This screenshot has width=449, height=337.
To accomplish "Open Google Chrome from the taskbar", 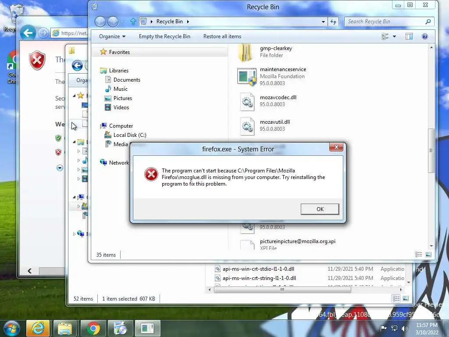I will [93, 328].
